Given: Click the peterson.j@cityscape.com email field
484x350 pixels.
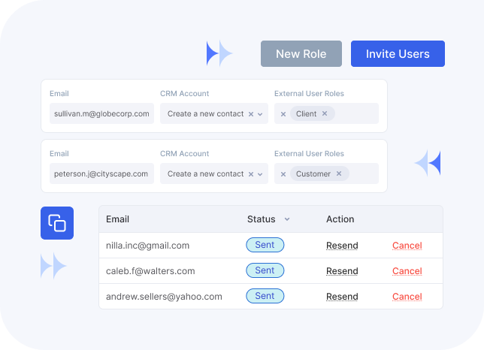Looking at the screenshot, I should [101, 174].
